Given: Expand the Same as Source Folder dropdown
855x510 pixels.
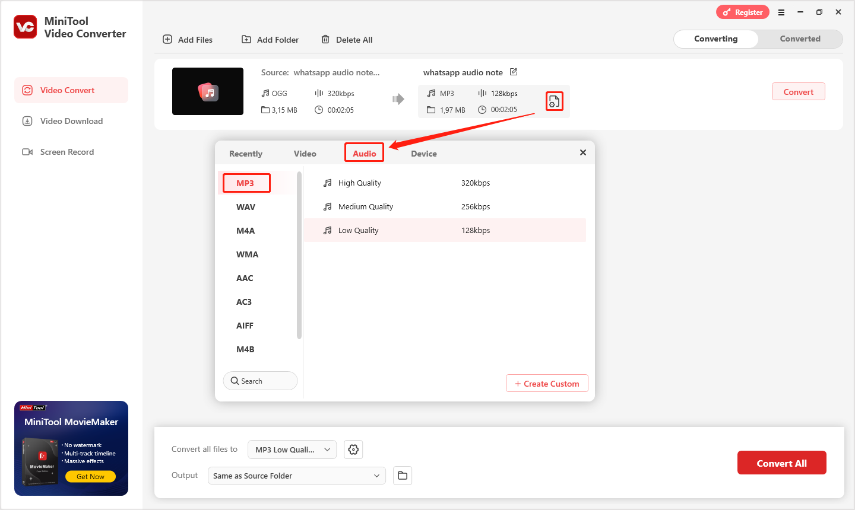Looking at the screenshot, I should pos(296,476).
